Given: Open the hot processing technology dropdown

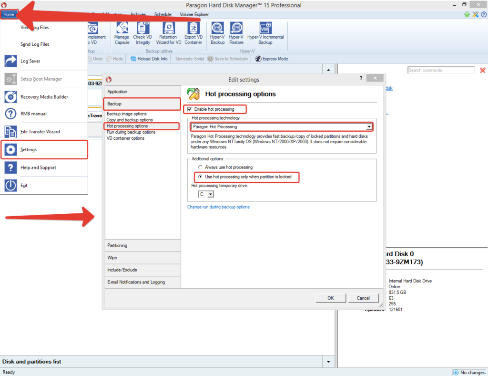Looking at the screenshot, I should 369,126.
